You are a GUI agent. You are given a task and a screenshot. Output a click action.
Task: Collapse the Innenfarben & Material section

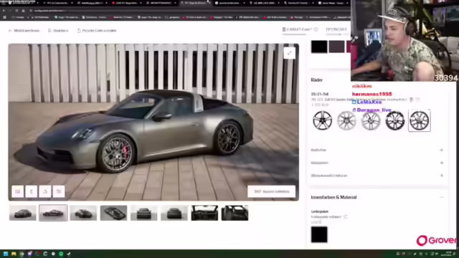click(x=442, y=197)
